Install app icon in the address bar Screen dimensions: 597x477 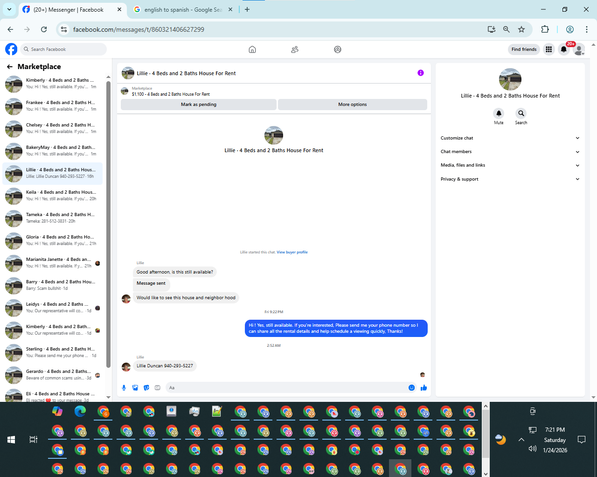click(492, 29)
